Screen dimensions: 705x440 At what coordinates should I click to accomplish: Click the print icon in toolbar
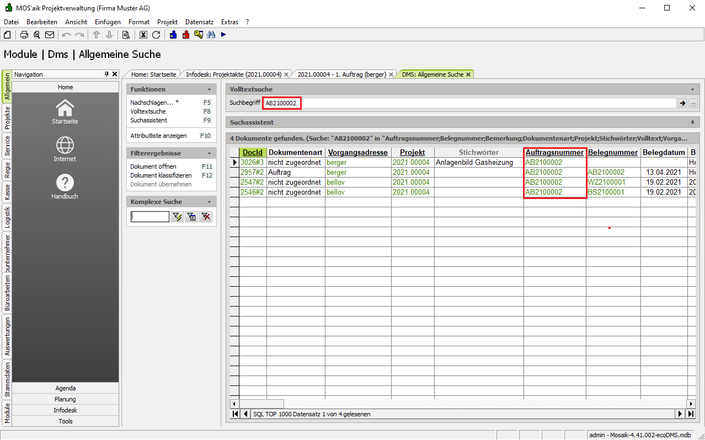(x=24, y=35)
